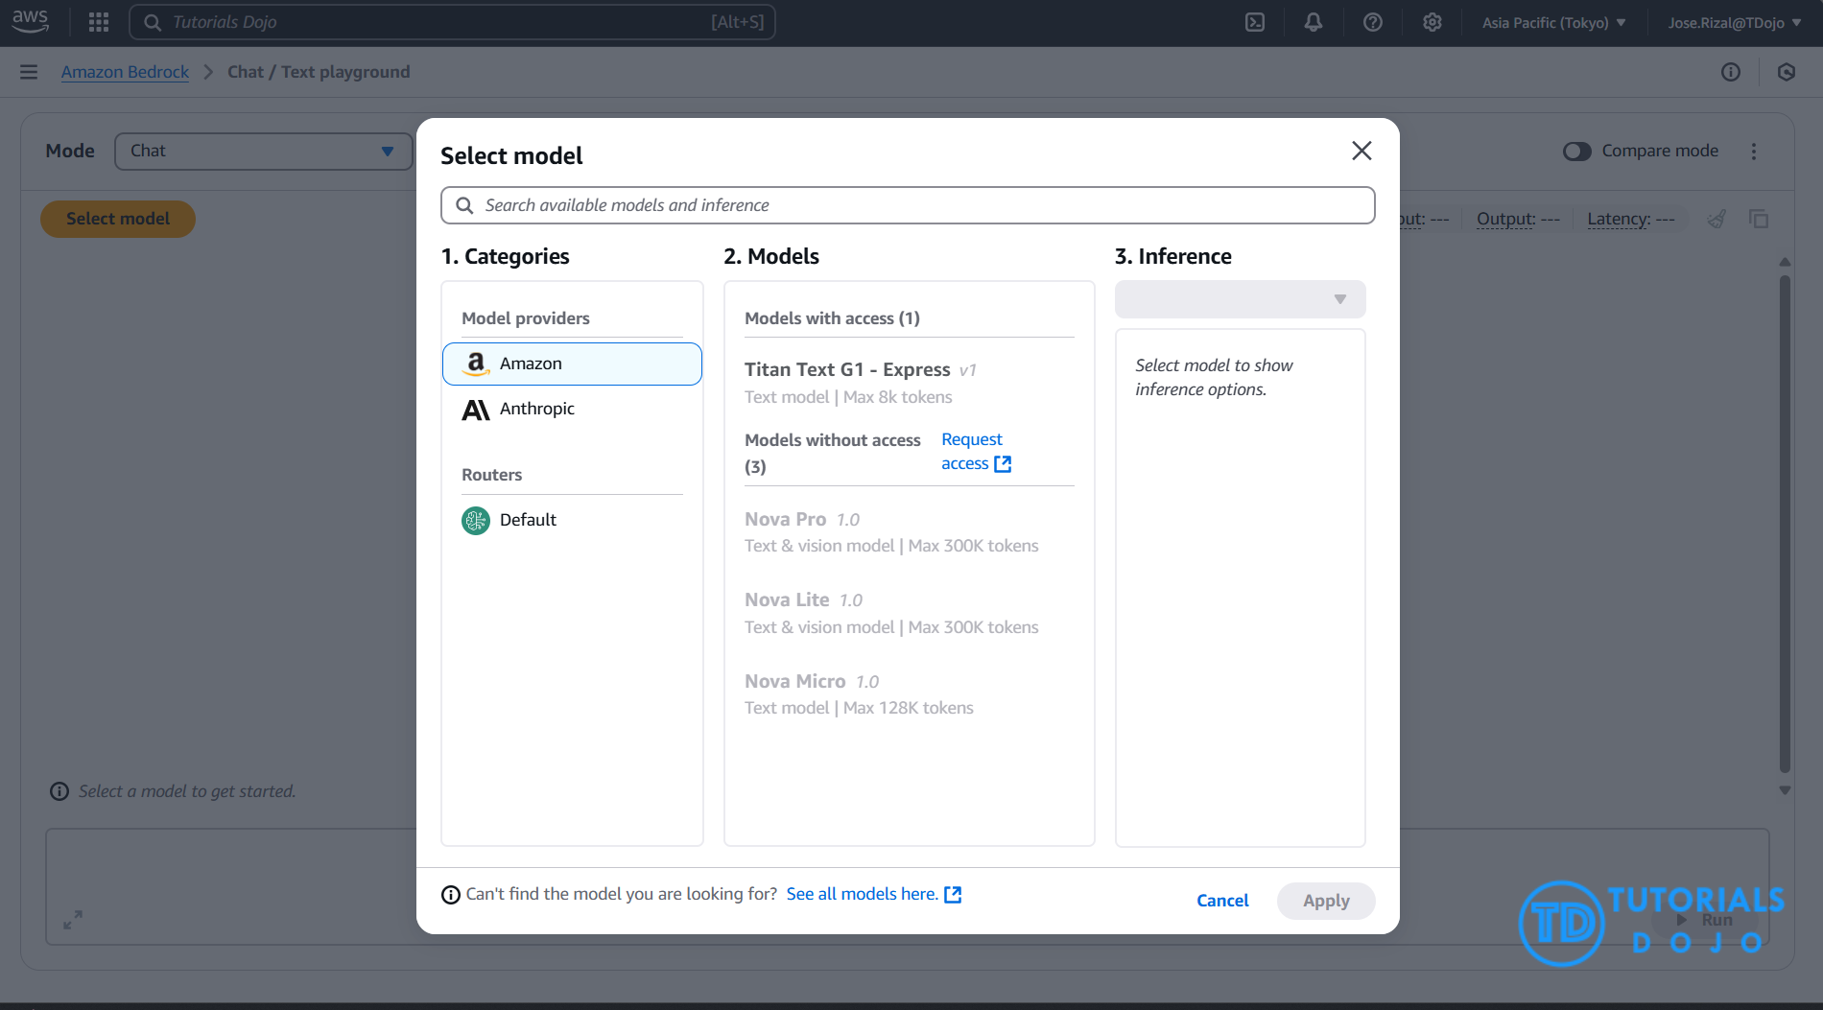Click the Tutorials Dojo top search bar
Viewport: 1823px width, 1010px height.
(452, 22)
